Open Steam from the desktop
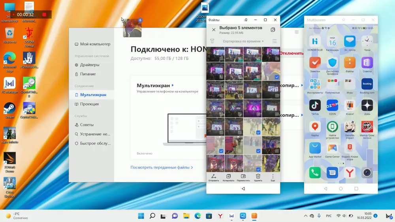Screen dimensions: 395x222 pyautogui.click(x=9, y=109)
